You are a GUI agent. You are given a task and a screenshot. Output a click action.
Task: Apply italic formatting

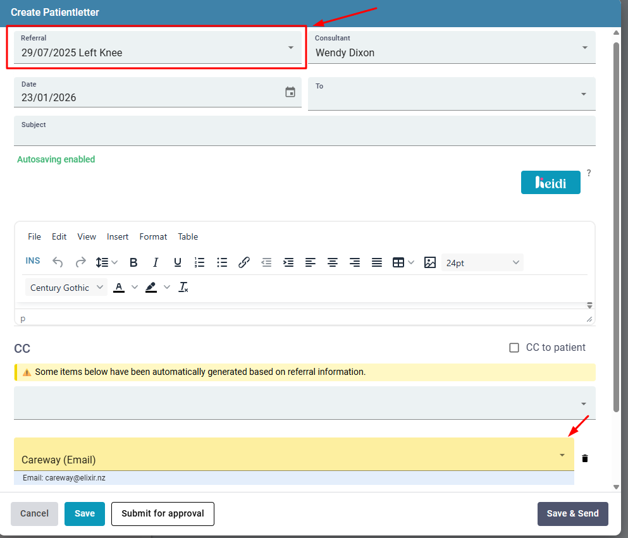click(x=156, y=262)
